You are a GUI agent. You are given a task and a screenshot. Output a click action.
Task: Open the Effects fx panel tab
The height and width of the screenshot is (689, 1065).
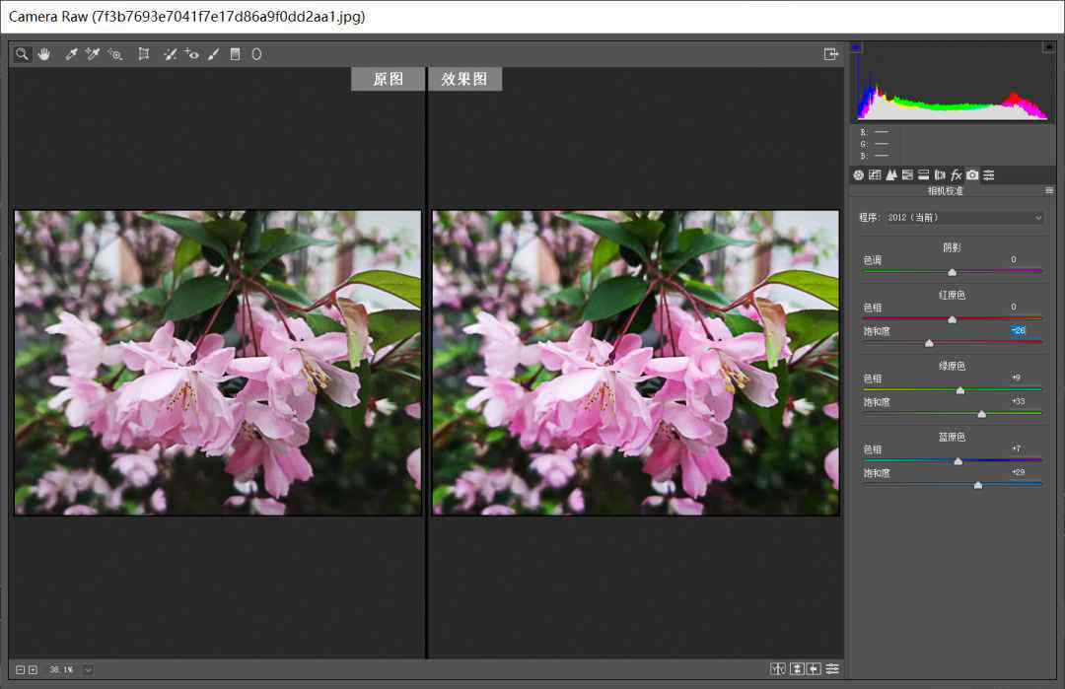click(957, 175)
